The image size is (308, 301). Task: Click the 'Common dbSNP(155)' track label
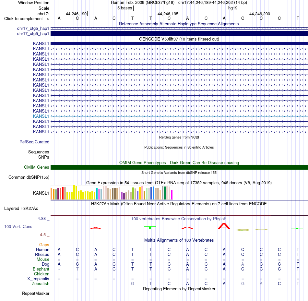point(29,177)
